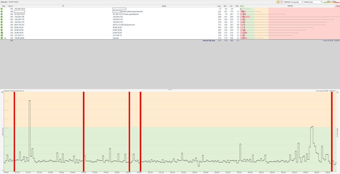Click the Avg value 32,5 for hop 5
340x174 pixels.
pyautogui.click(x=220, y=19)
